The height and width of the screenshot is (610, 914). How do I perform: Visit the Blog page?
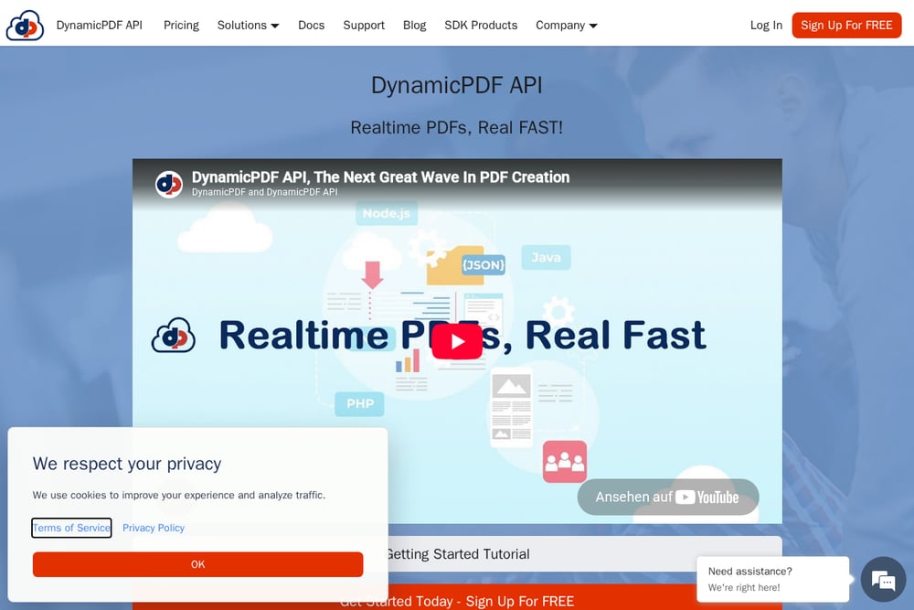coord(414,25)
